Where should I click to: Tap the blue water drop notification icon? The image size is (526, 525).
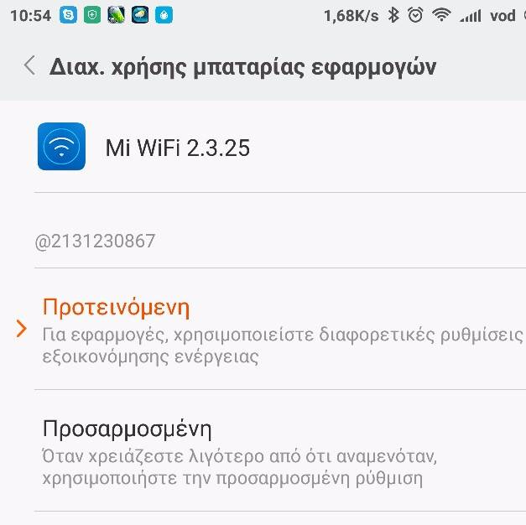[x=164, y=15]
